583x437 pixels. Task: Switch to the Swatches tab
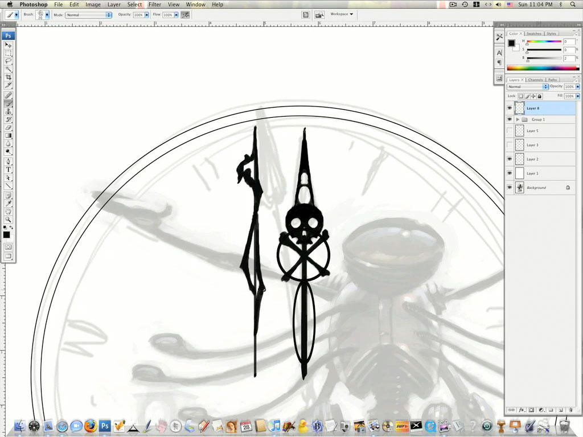pos(534,34)
